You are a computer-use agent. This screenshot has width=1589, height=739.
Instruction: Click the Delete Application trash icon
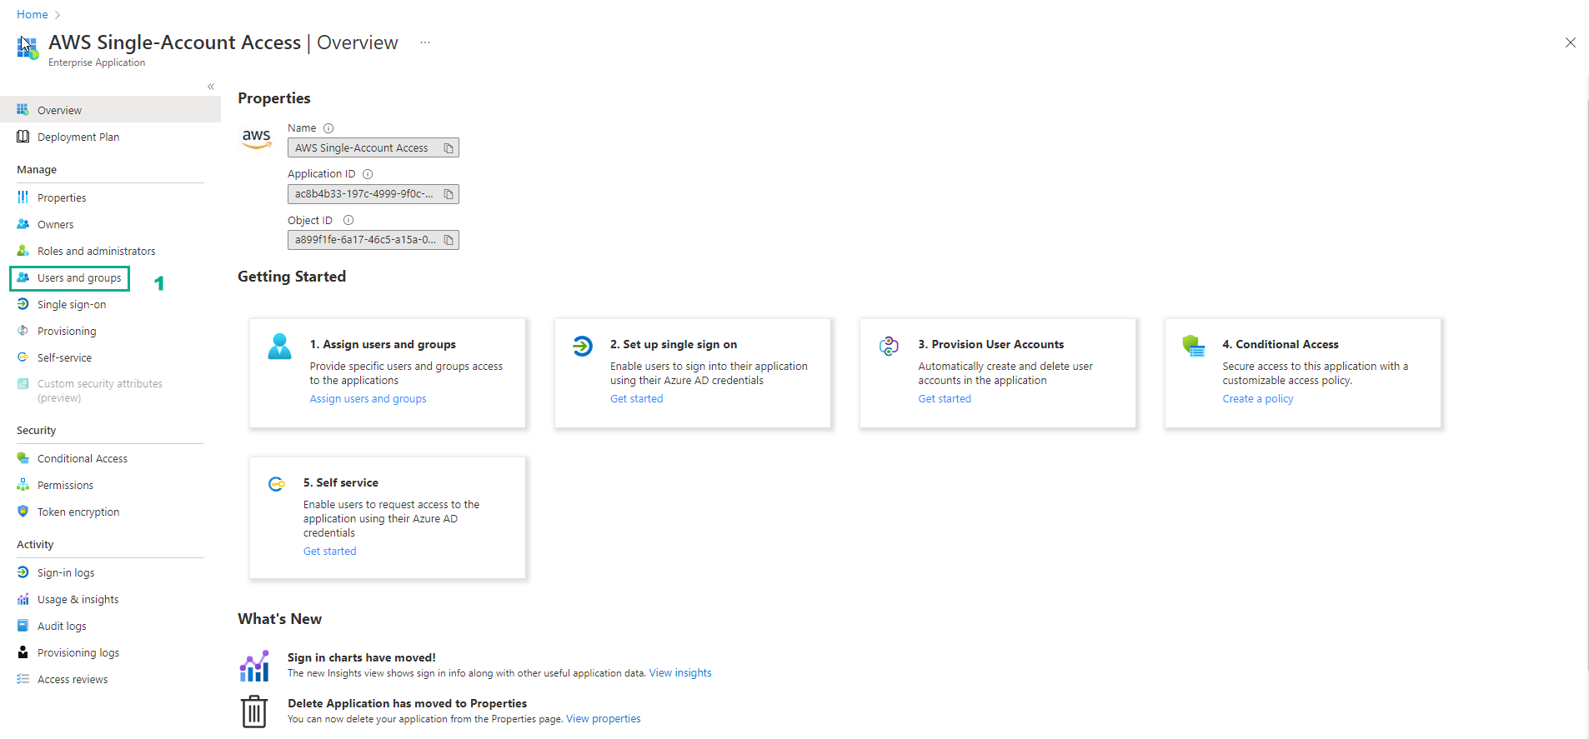click(254, 712)
